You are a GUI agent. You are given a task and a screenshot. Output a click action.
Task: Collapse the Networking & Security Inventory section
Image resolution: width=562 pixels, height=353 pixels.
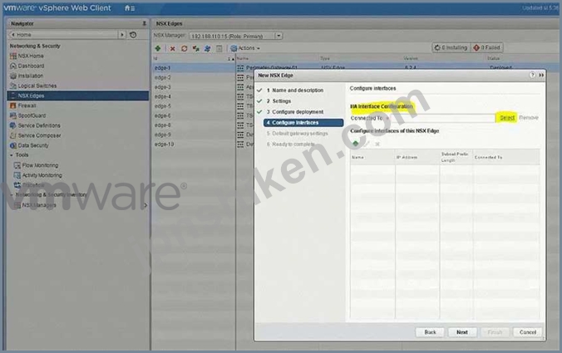click(12, 194)
